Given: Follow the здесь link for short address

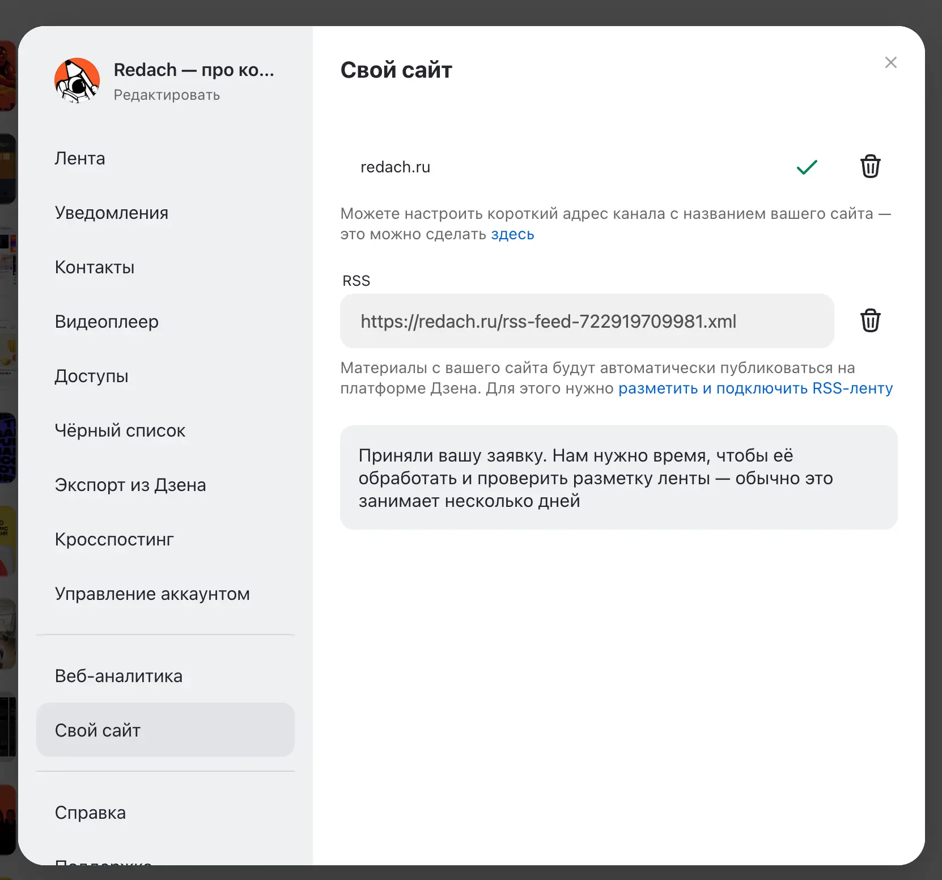Looking at the screenshot, I should pyautogui.click(x=512, y=234).
